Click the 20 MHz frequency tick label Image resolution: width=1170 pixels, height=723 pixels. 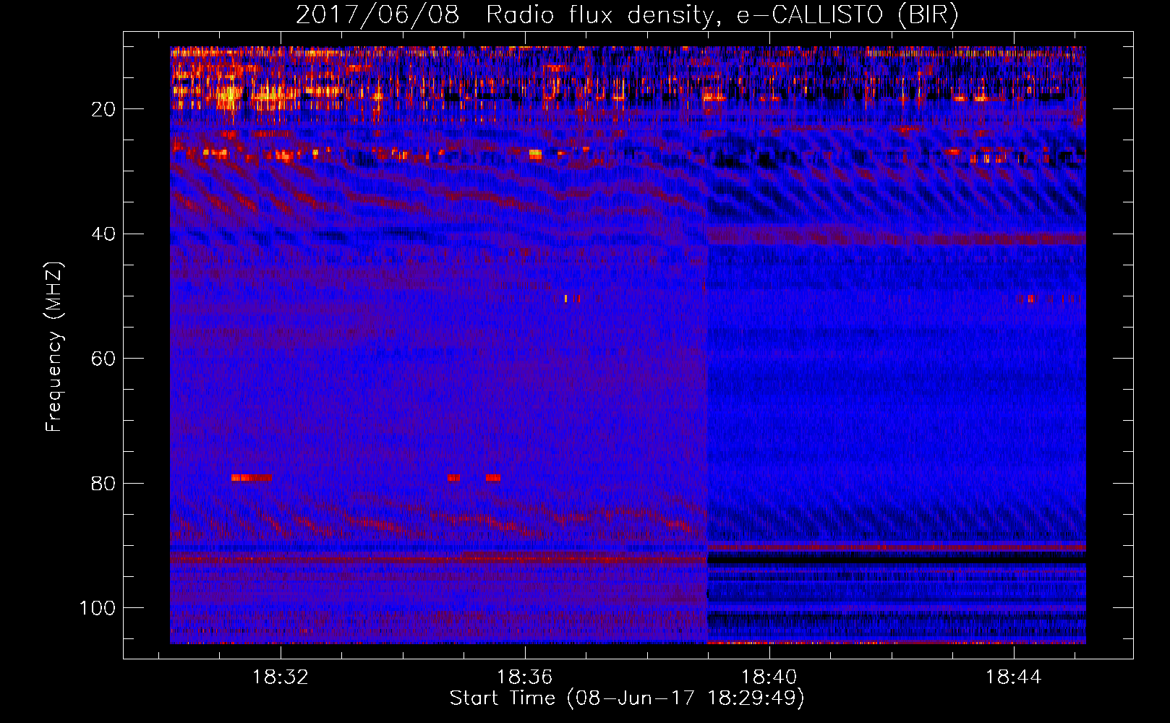104,109
